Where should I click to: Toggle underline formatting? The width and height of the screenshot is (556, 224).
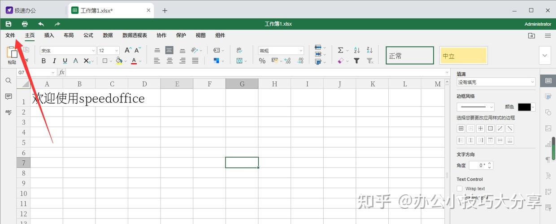click(65, 61)
